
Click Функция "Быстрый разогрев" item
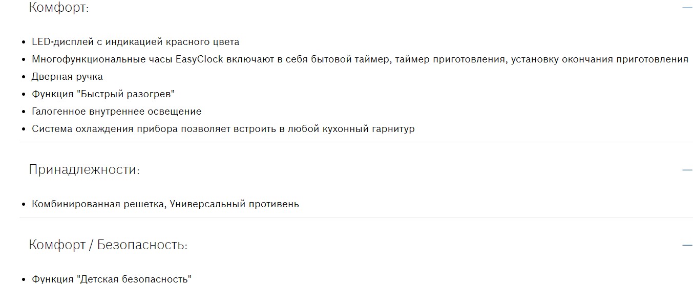pos(103,94)
